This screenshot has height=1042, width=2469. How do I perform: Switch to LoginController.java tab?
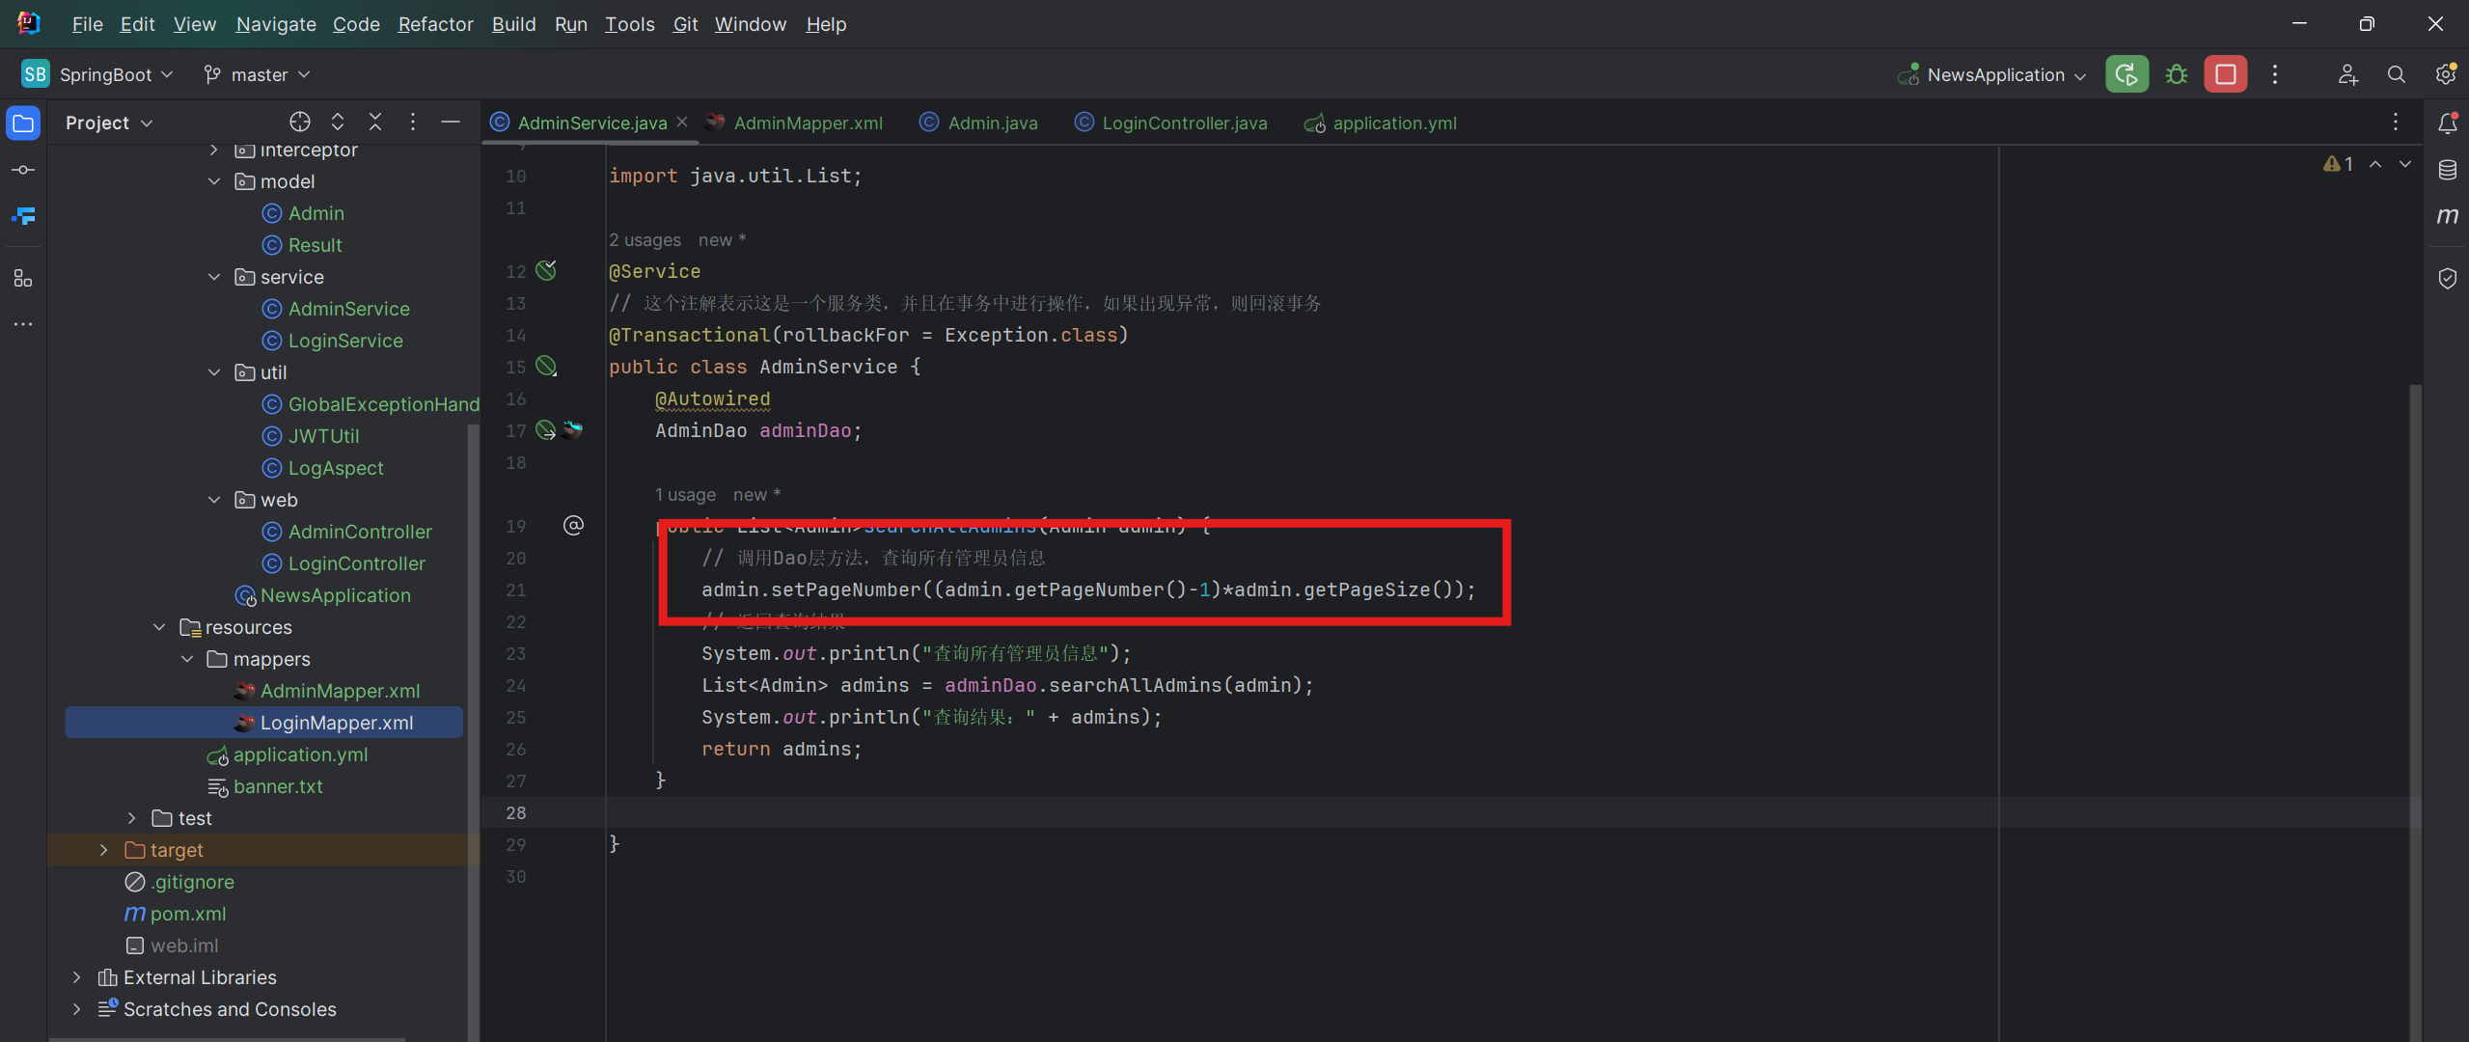tap(1184, 123)
